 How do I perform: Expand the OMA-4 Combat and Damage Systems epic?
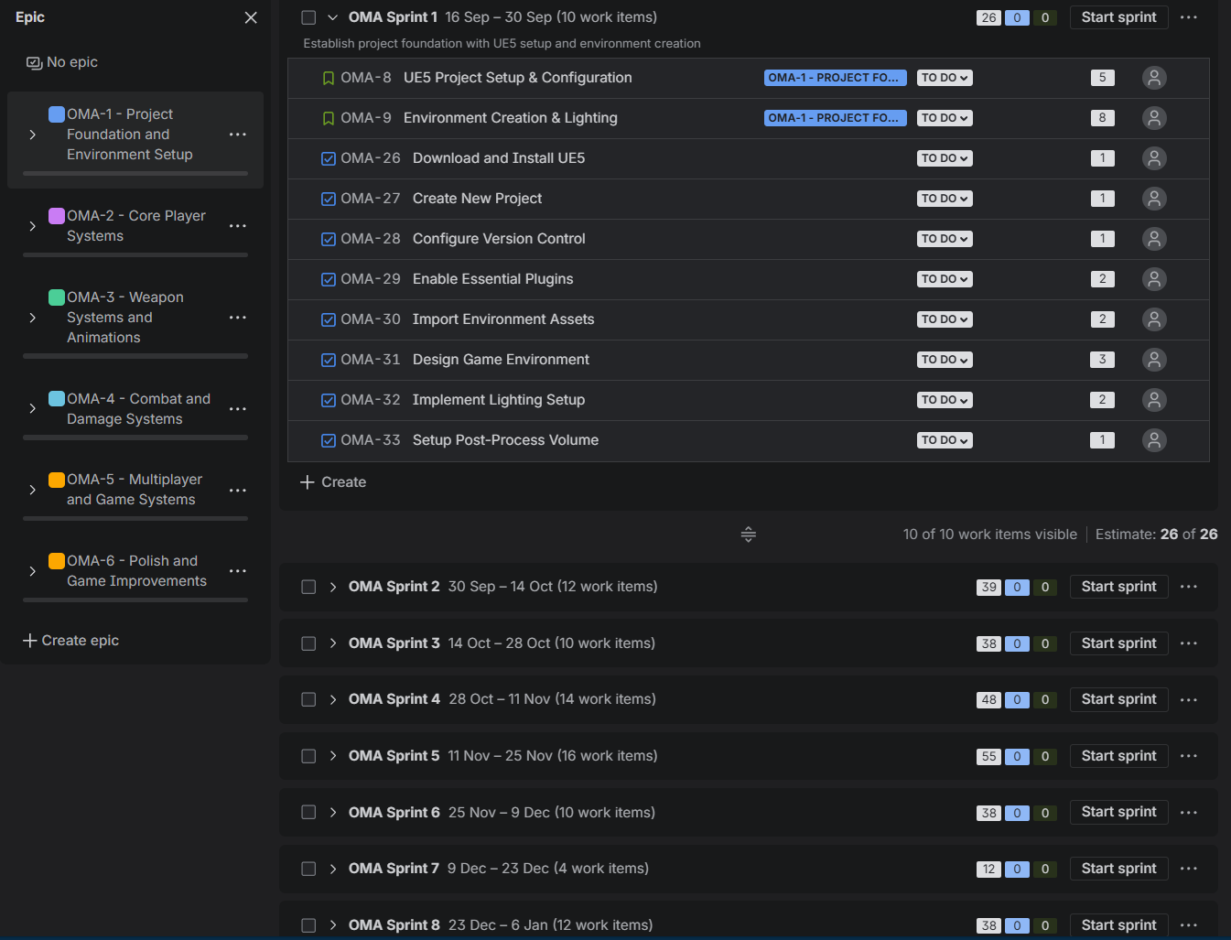[33, 409]
